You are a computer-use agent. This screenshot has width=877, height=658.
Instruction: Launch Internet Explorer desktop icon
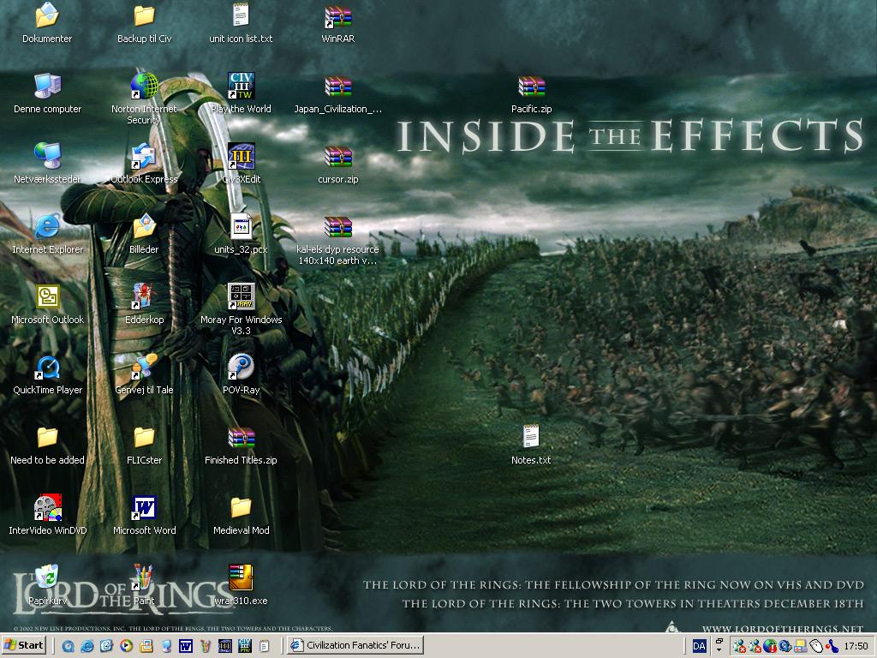click(47, 226)
